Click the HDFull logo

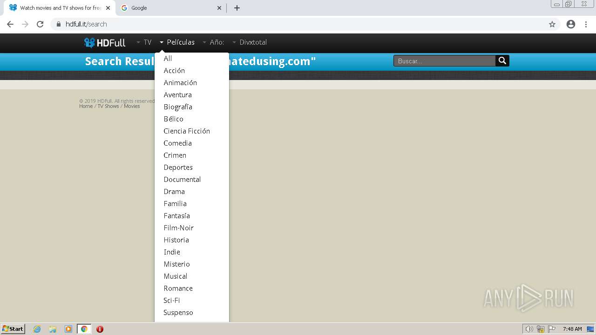pyautogui.click(x=105, y=42)
